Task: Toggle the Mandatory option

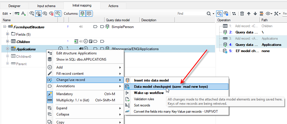Action: tap(85, 94)
